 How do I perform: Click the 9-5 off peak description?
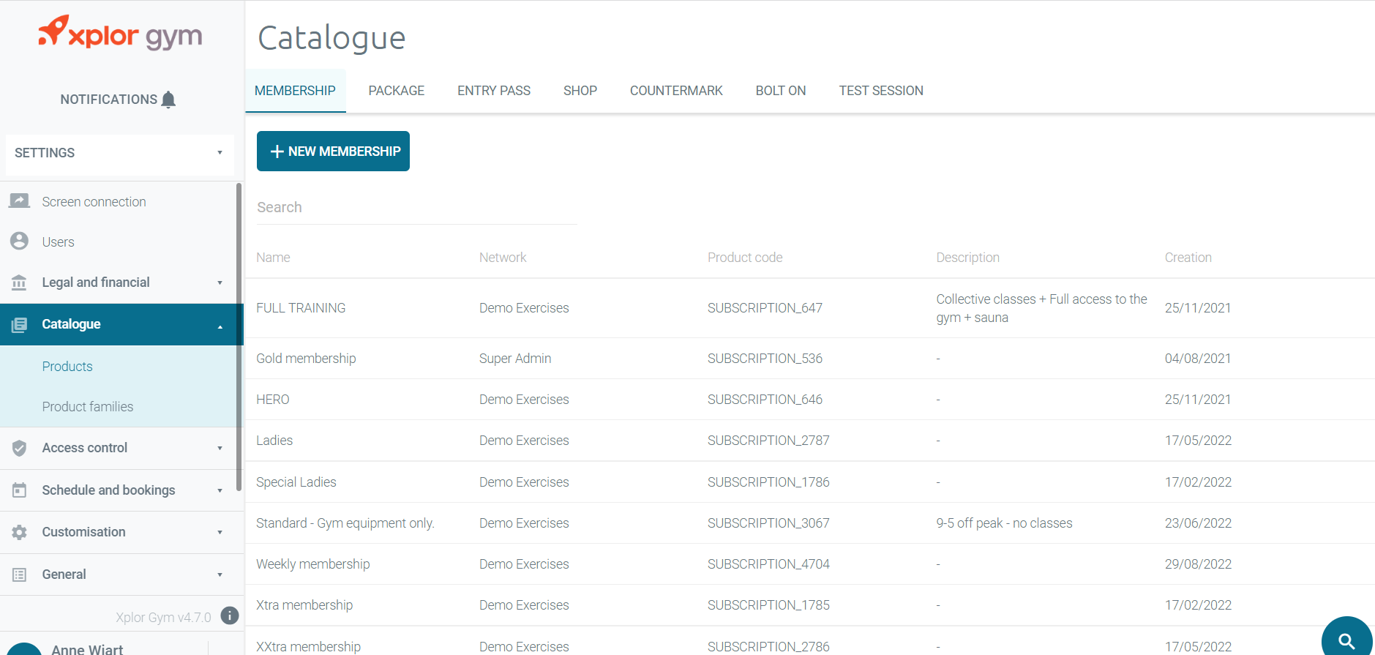[x=1004, y=523]
